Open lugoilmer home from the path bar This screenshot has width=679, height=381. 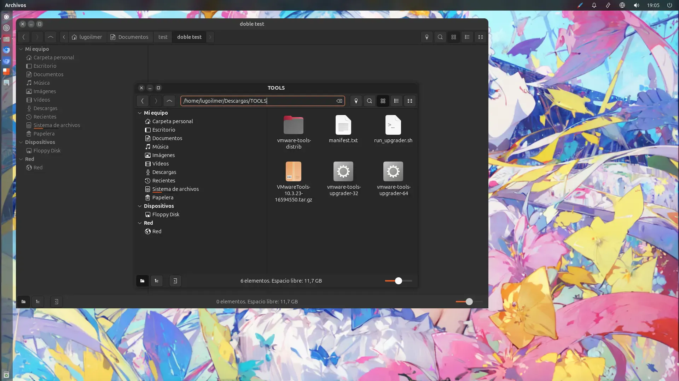(87, 37)
